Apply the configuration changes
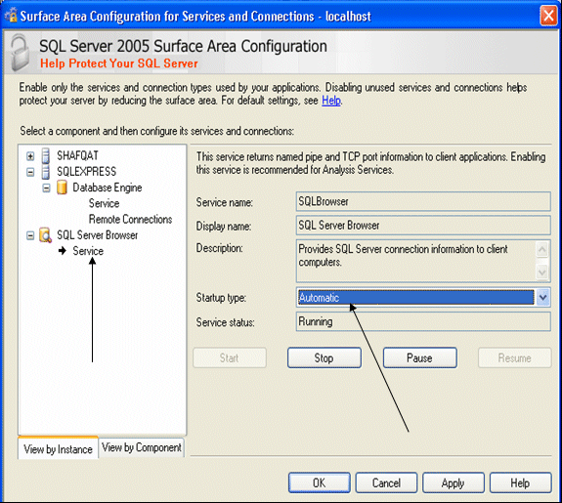 click(x=454, y=482)
